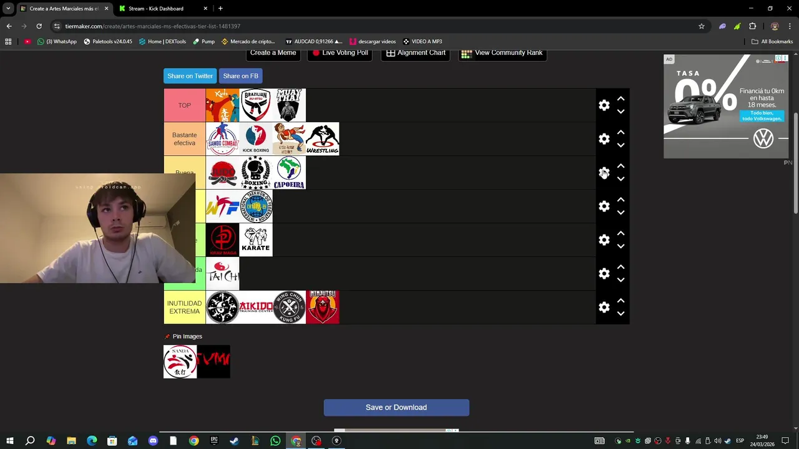Open Steam from the taskbar
This screenshot has height=449, width=799.
[x=234, y=441]
